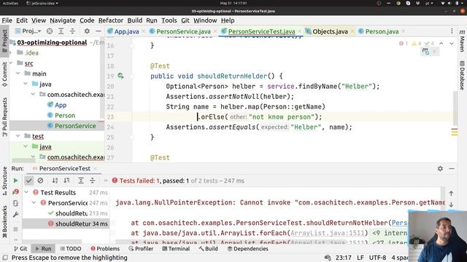The image size is (467, 262).
Task: Open Activities in the Ubuntu top bar
Action: (x=10, y=3)
